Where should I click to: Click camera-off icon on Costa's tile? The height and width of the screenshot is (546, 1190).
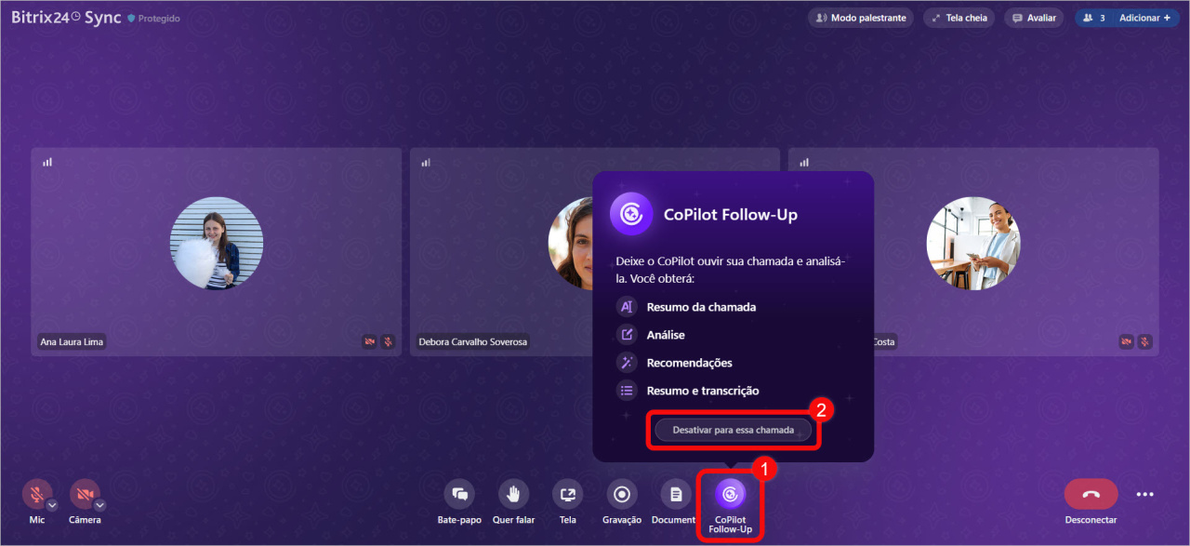tap(1127, 342)
